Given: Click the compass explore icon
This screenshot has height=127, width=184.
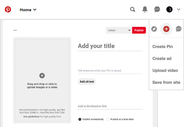Looking at the screenshot, I should pyautogui.click(x=154, y=29).
